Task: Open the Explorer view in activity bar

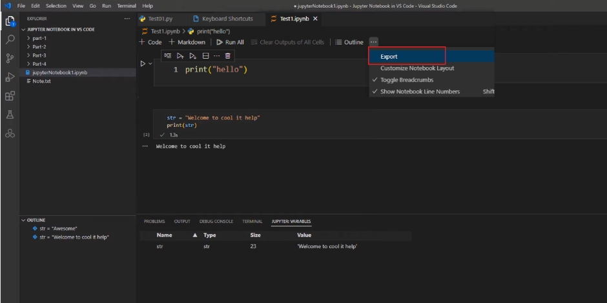Action: 10,21
